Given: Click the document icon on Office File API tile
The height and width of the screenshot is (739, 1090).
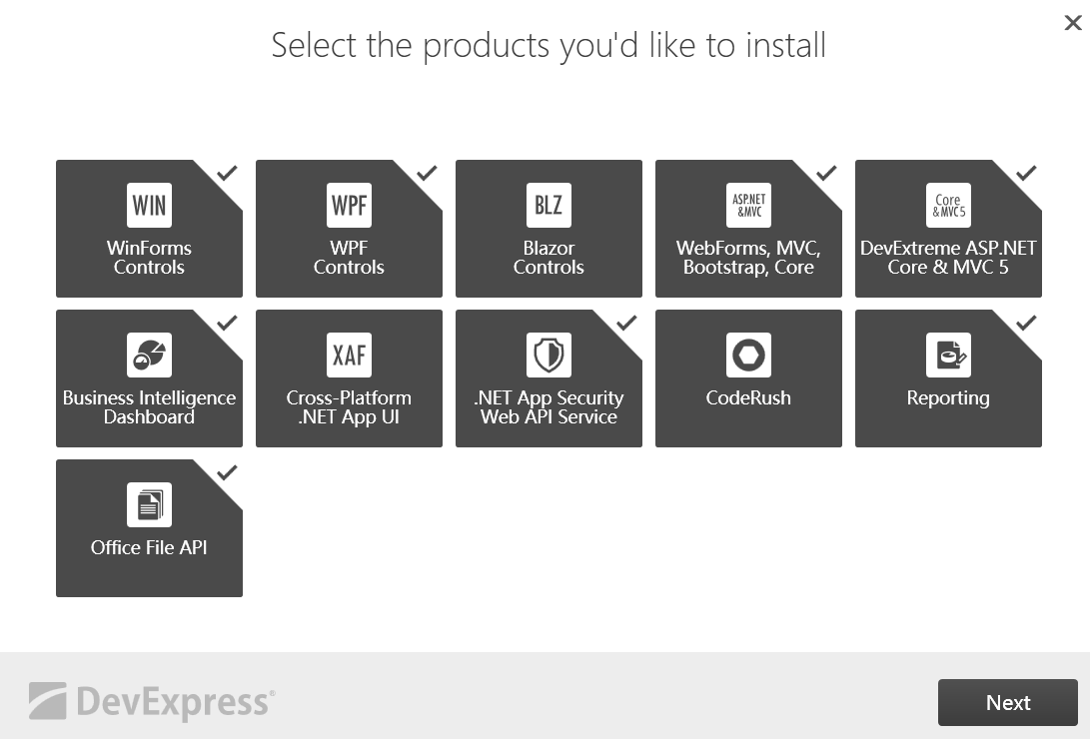Looking at the screenshot, I should [x=149, y=504].
